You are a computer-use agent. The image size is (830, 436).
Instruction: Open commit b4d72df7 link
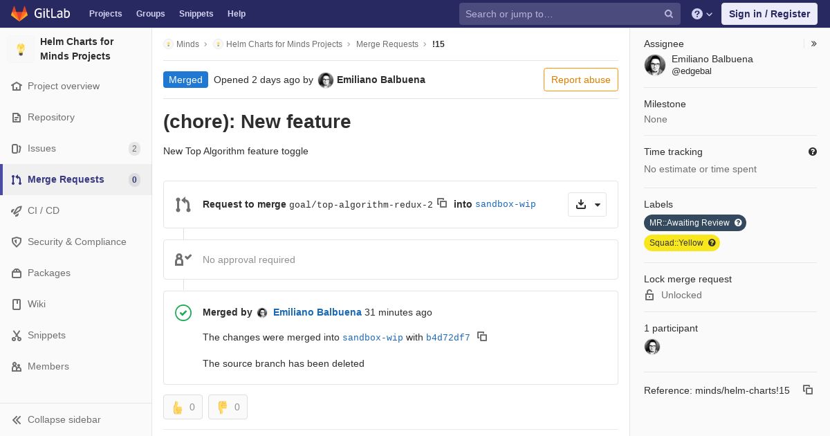tap(448, 338)
